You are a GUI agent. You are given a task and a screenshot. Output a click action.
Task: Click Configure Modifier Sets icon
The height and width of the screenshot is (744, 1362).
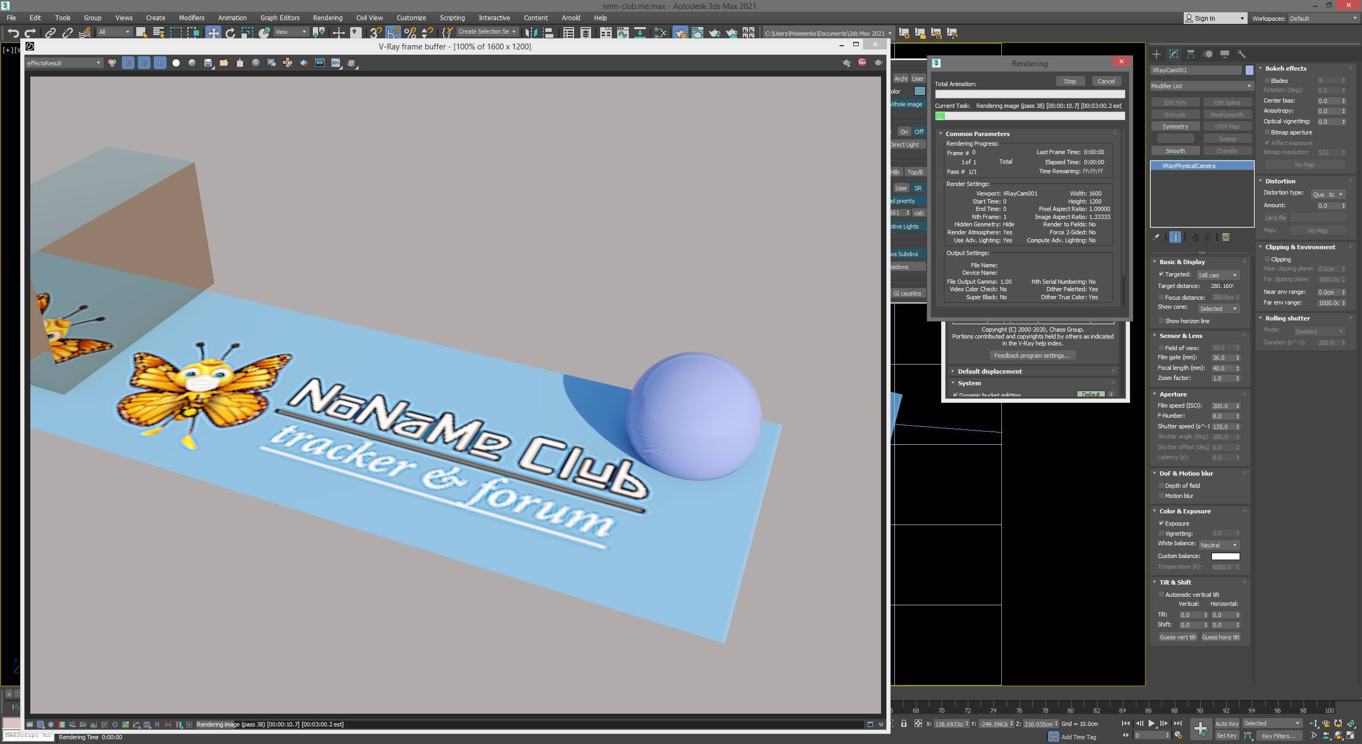pos(1226,238)
